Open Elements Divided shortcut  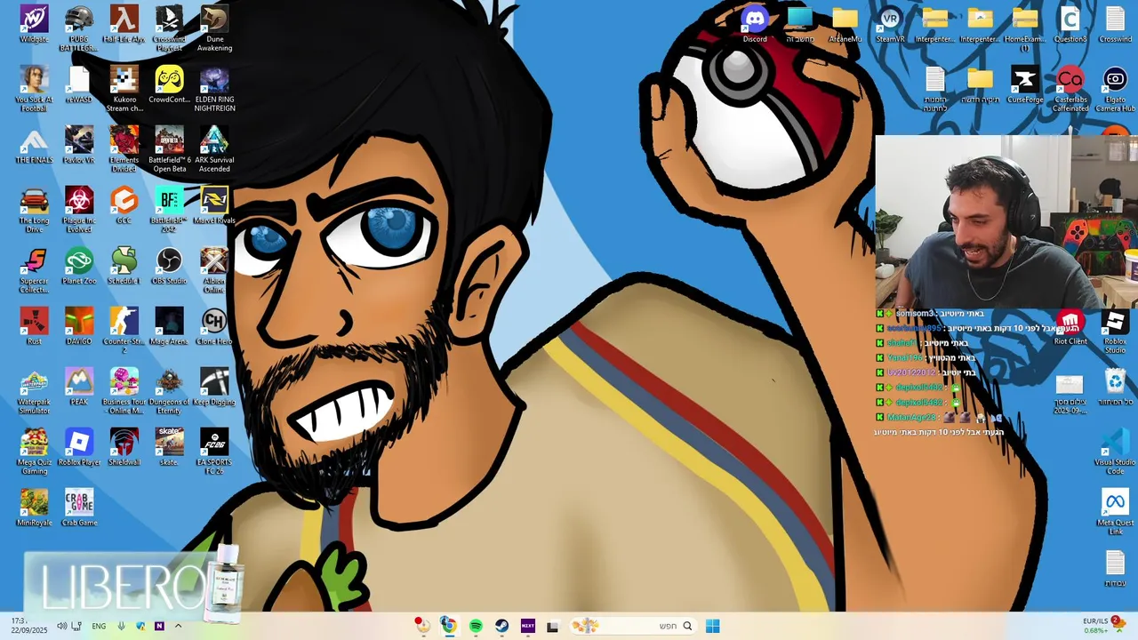pos(124,149)
